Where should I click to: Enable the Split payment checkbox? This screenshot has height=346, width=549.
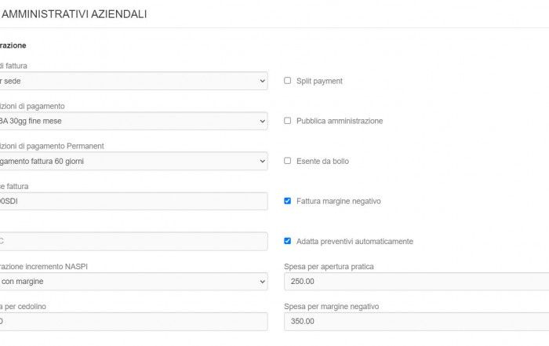point(287,81)
